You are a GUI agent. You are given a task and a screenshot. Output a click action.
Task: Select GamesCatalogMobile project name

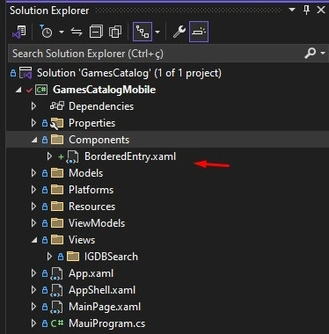[x=104, y=90]
